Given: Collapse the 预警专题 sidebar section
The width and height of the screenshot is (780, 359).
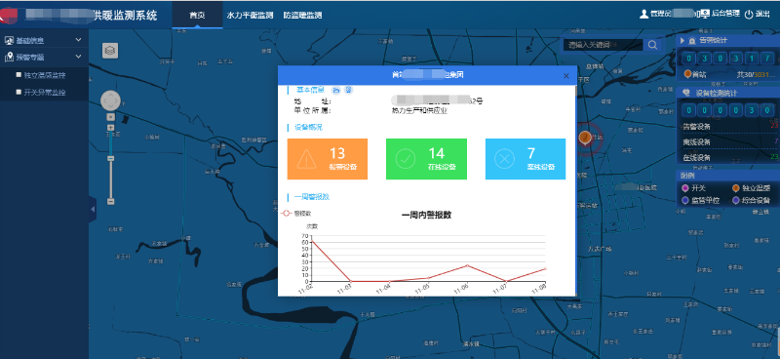Looking at the screenshot, I should (x=44, y=58).
